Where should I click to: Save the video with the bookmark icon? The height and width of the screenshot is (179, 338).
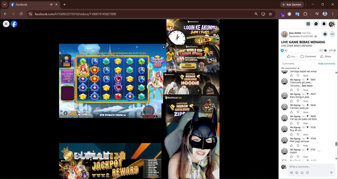325,34
